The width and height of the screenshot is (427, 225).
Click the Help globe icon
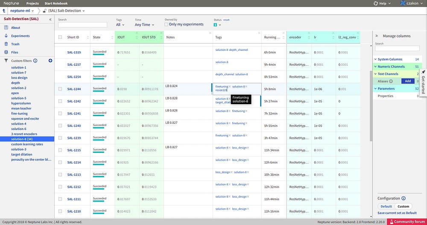click(x=375, y=3)
